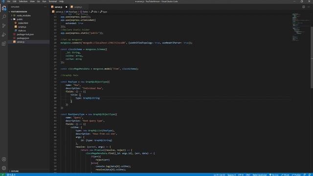Screen dimensions: 313x176
Task: Open the File menu
Action: [x=9, y=1]
